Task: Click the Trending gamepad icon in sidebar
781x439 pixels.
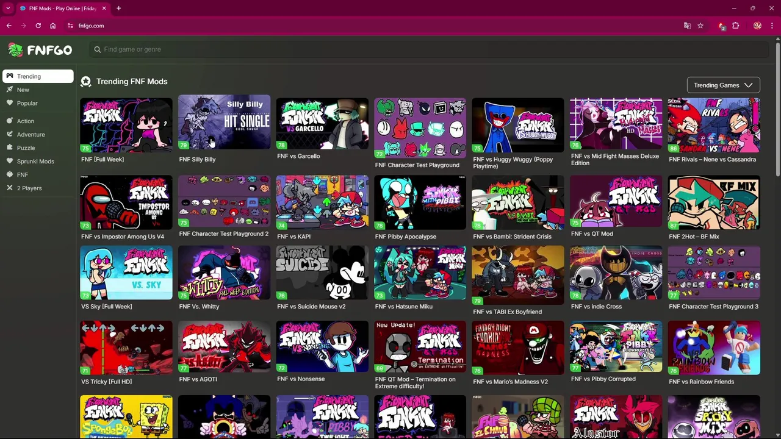Action: (x=10, y=76)
